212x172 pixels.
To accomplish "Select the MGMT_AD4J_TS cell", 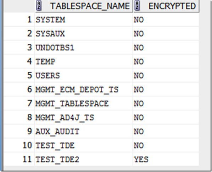I will tap(84, 117).
